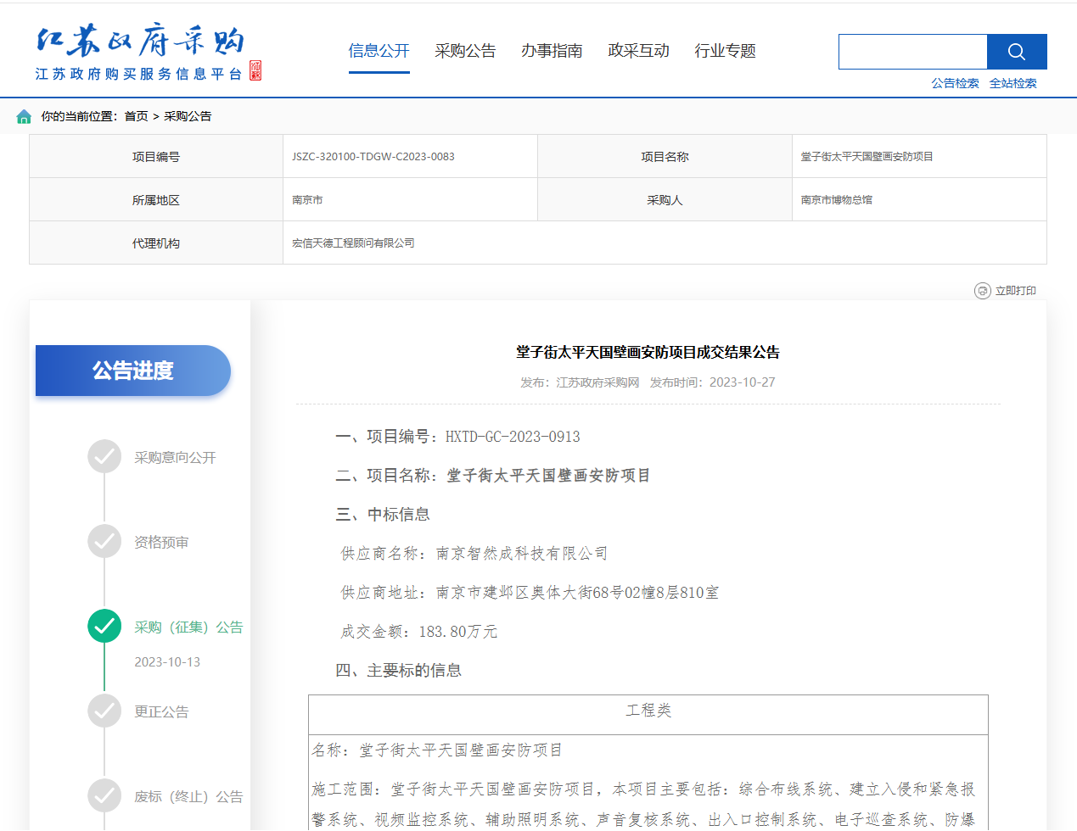Click the green checkmark for 采购(征集)公告
This screenshot has height=831, width=1077.
(x=104, y=627)
